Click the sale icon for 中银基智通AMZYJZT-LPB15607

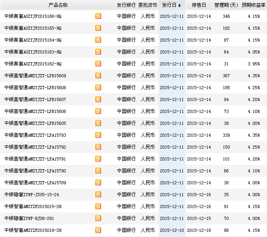click(98, 99)
